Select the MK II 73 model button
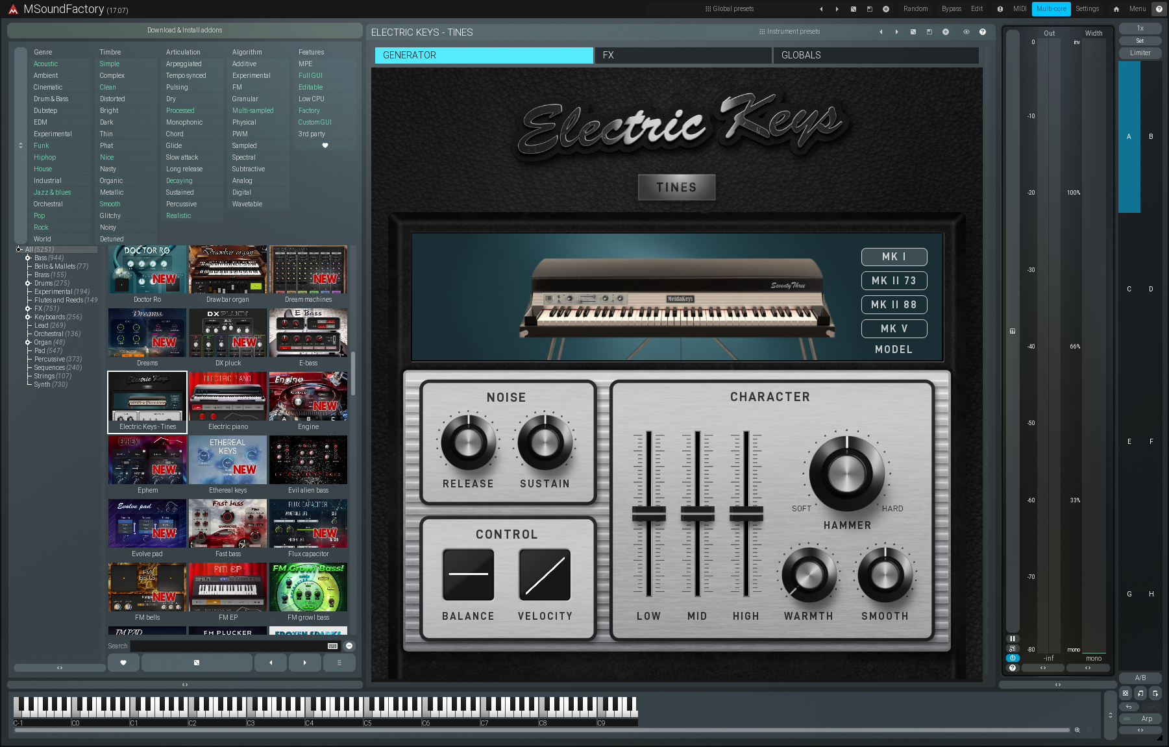The image size is (1169, 747). point(894,280)
